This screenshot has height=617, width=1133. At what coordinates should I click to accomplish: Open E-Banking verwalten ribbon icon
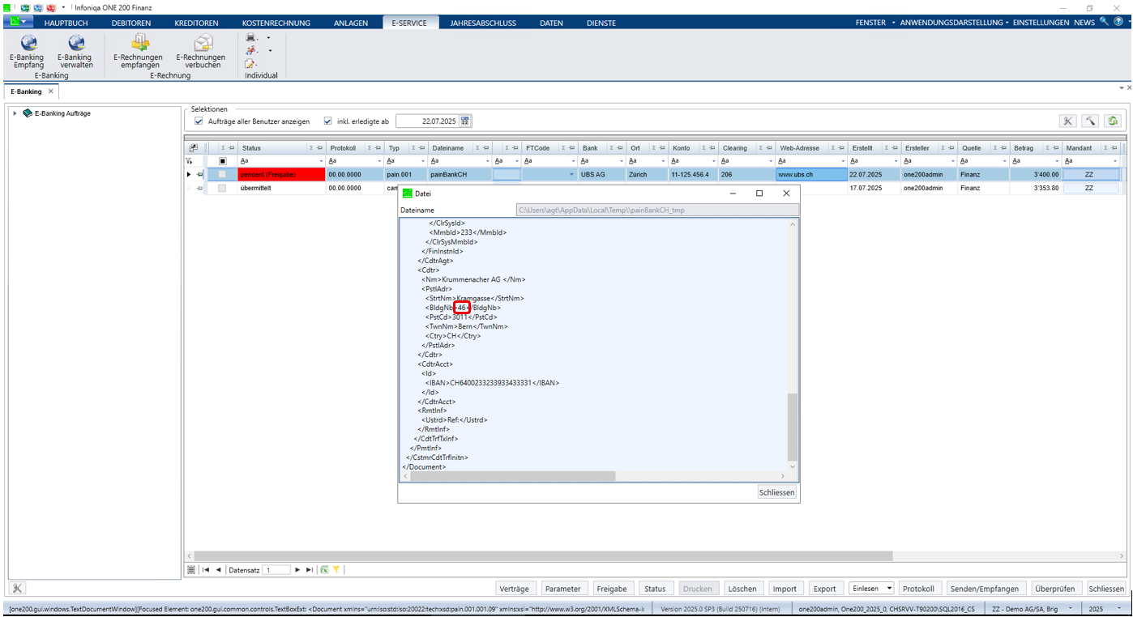click(x=76, y=50)
